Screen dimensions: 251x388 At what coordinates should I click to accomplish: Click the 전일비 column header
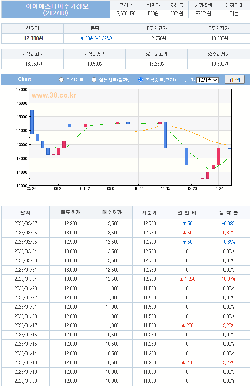coord(187,213)
